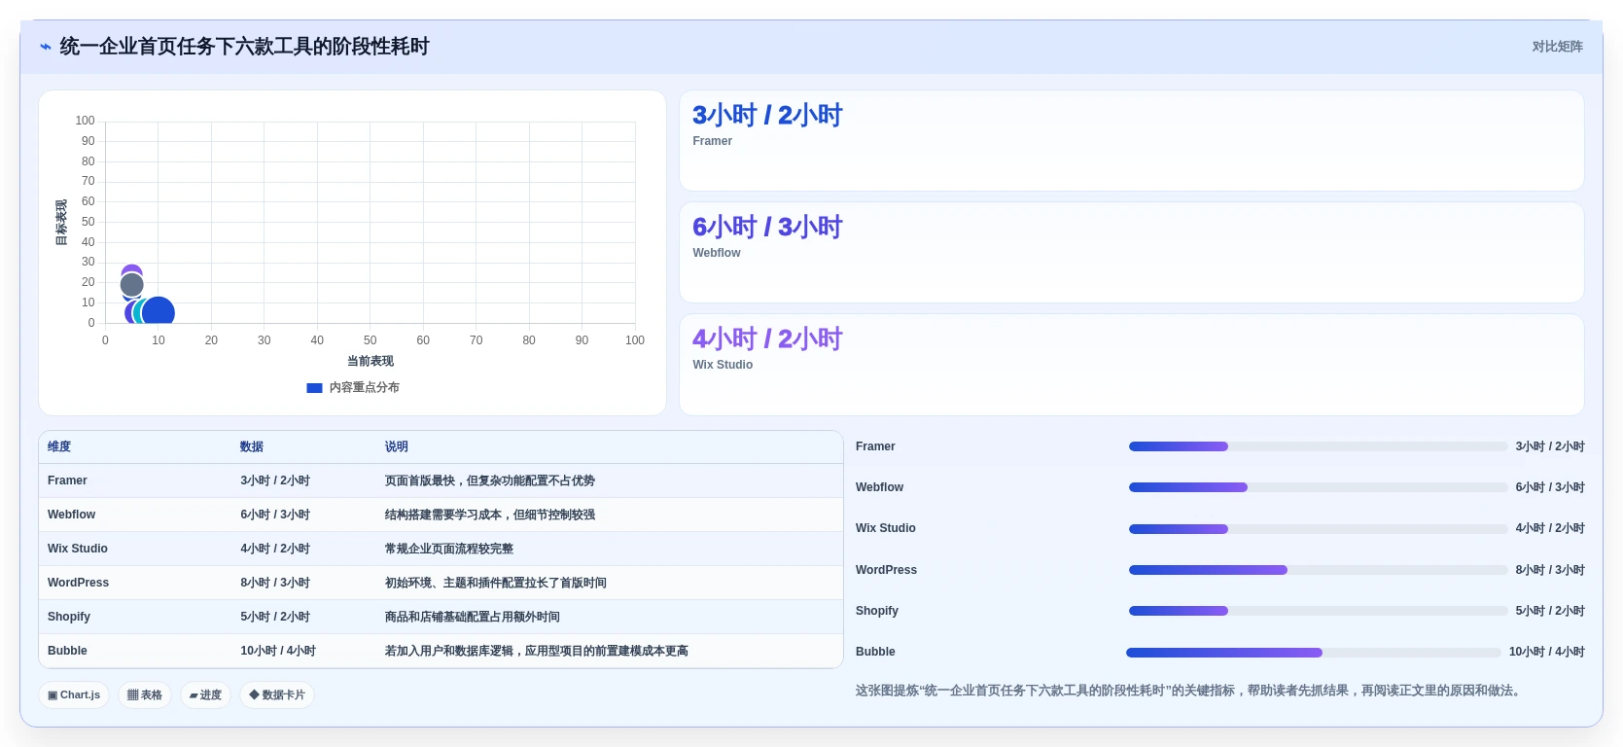Click the dashboard title 统一企业首页任务下六款工具的阶段性耗时
The width and height of the screenshot is (1623, 747).
(x=244, y=47)
